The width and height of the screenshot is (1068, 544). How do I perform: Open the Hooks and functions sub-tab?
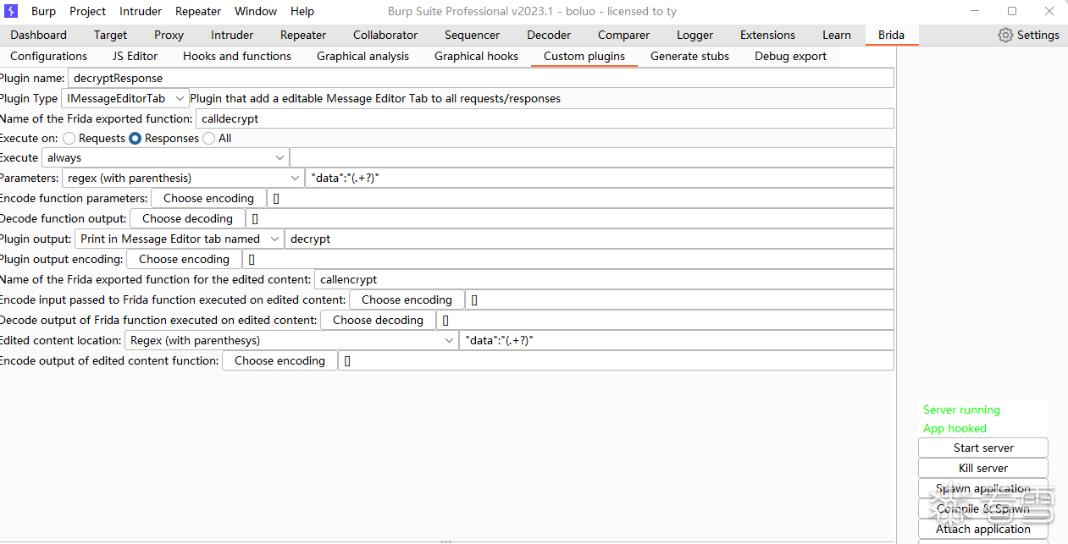(237, 56)
